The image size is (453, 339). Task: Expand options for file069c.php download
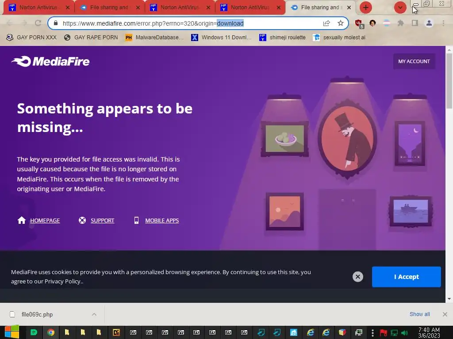94,314
